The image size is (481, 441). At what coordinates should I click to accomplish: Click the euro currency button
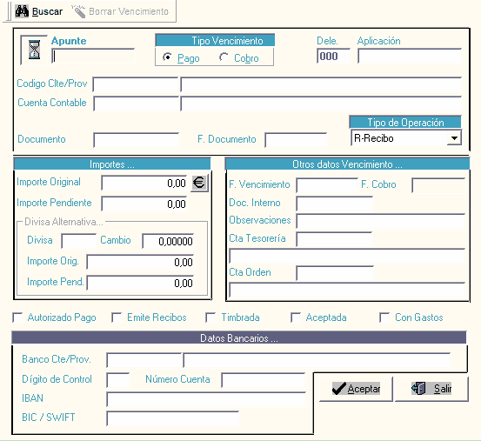click(199, 183)
